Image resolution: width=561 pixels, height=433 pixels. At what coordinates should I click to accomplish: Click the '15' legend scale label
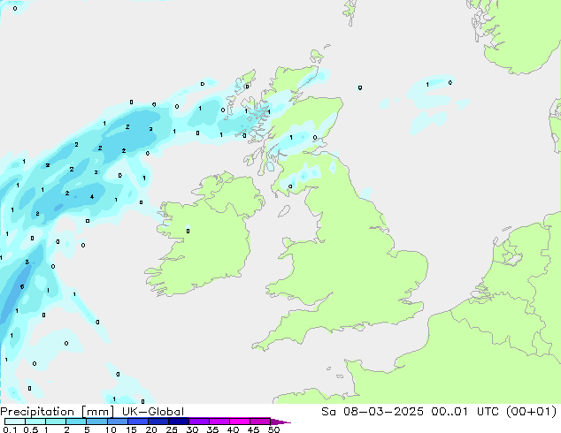point(131,429)
